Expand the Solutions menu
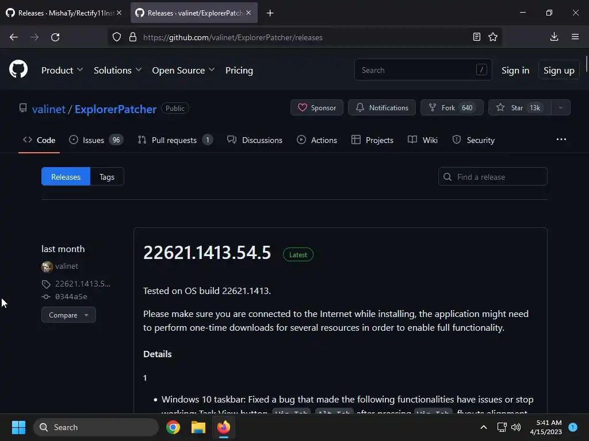 117,70
